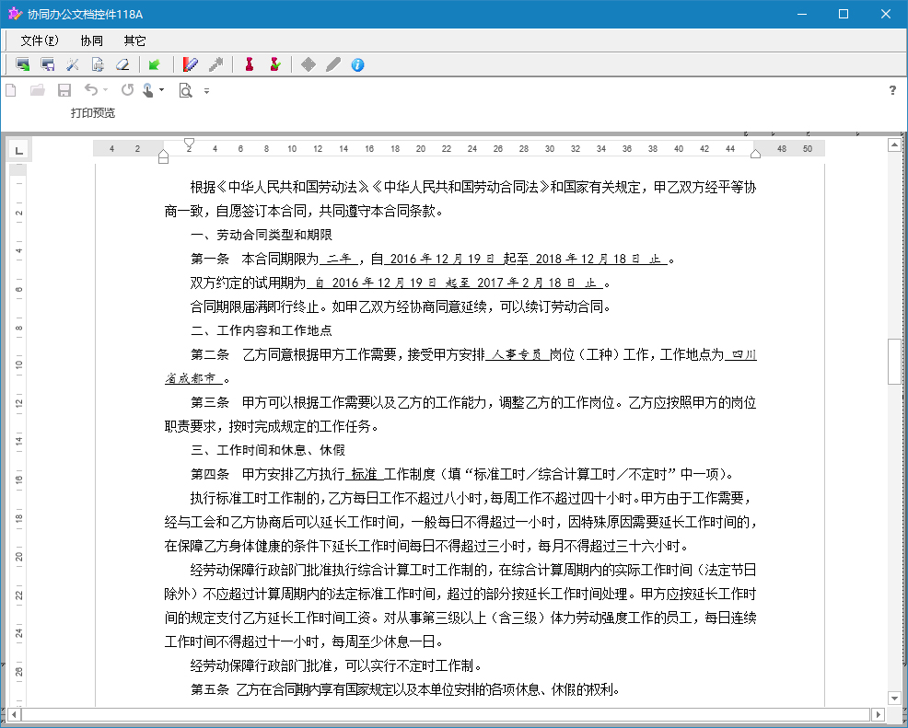Click the save floppy disk icon
This screenshot has width=908, height=728.
(64, 89)
